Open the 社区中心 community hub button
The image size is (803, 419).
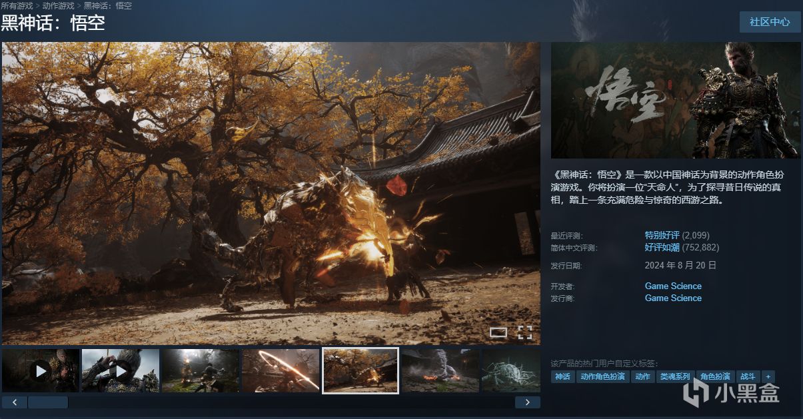pos(770,22)
